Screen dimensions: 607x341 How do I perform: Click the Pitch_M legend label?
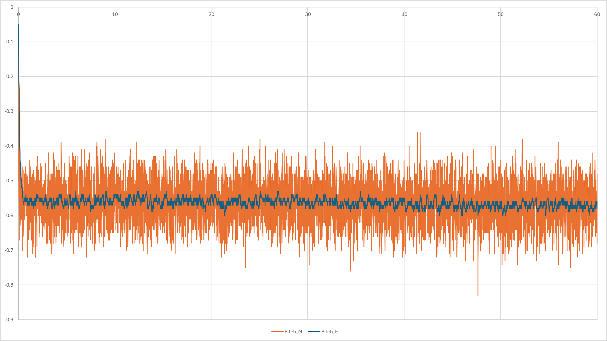point(293,331)
